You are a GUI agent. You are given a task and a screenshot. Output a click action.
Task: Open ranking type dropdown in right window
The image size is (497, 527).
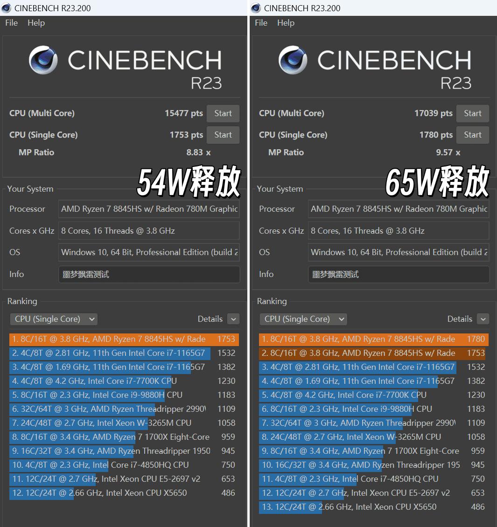coord(303,319)
